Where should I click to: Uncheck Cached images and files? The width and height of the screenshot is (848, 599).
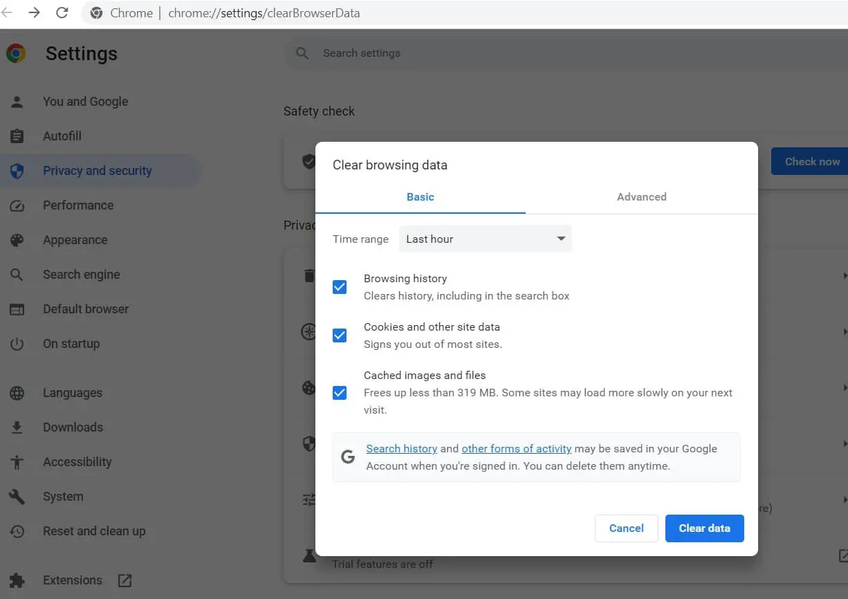pos(340,392)
